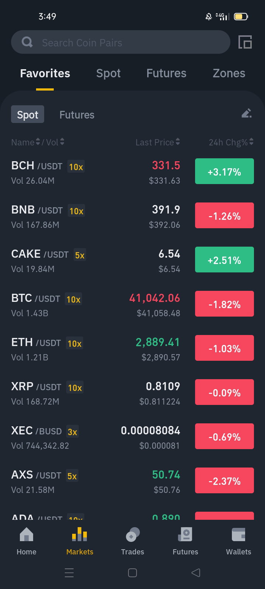
Task: Sort list by Last Price arrows
Action: click(178, 142)
